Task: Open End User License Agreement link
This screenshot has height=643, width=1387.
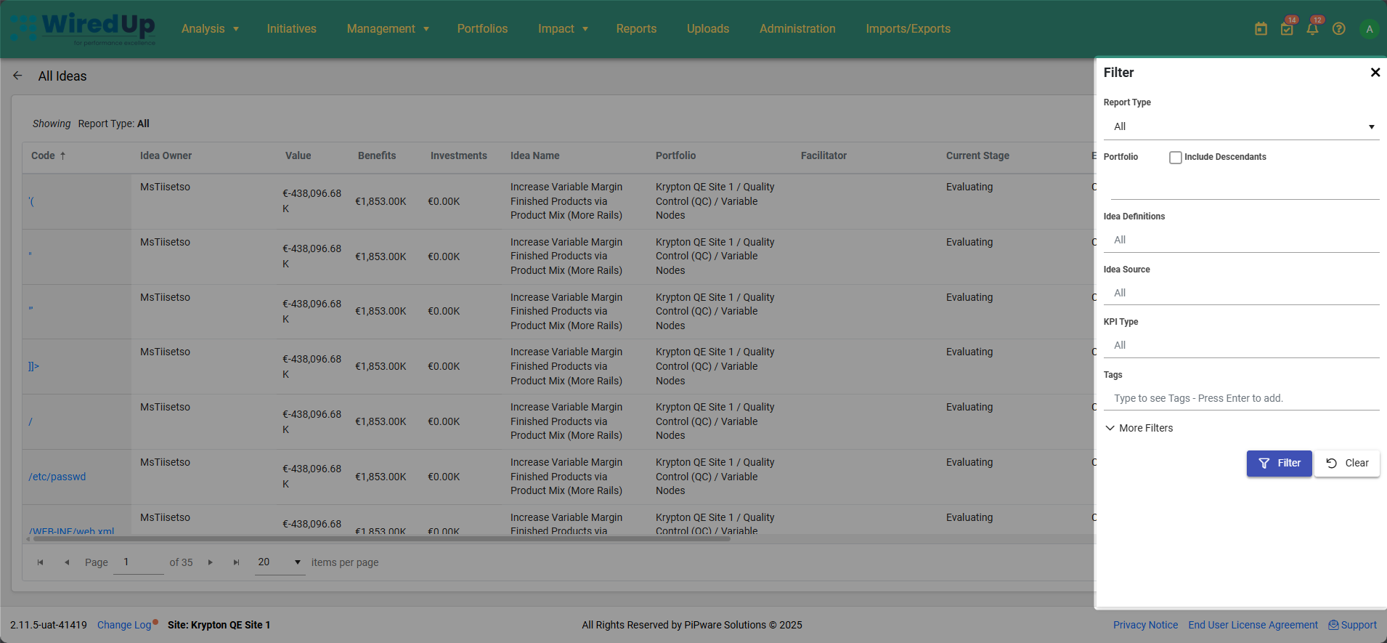Action: (x=1253, y=625)
